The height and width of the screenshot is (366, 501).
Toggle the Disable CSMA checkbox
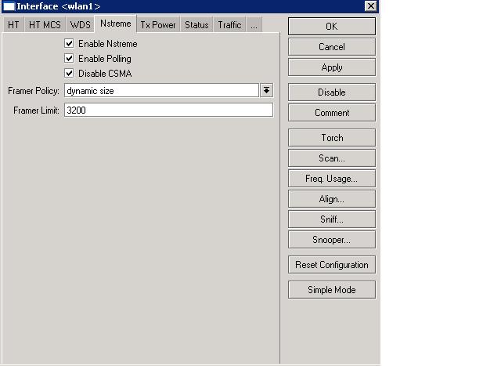[x=69, y=73]
